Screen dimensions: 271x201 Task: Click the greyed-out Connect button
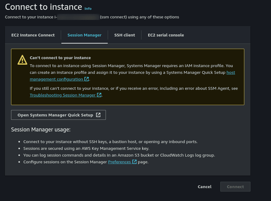pos(235,187)
